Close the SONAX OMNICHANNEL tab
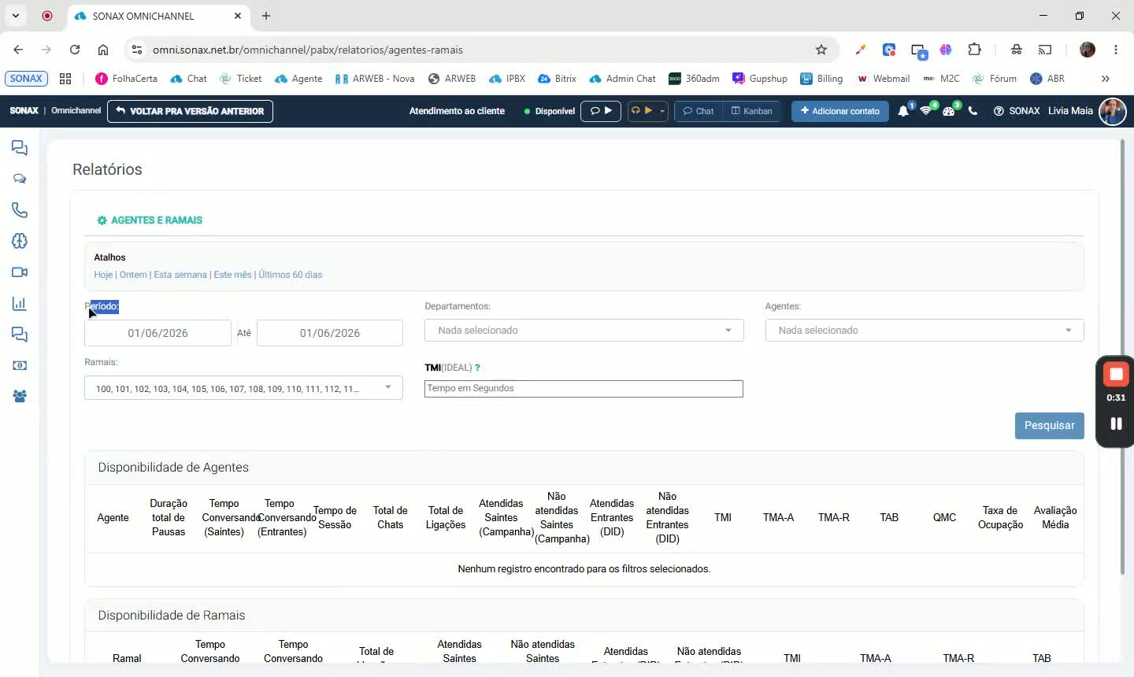This screenshot has height=677, width=1134. (238, 16)
